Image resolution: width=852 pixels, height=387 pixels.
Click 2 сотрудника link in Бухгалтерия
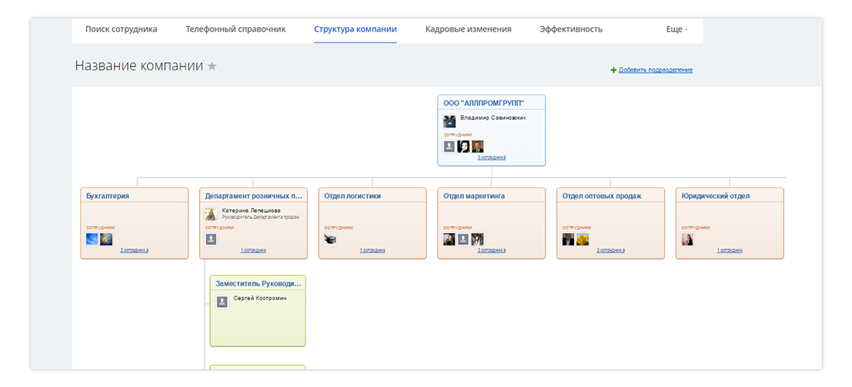(134, 251)
